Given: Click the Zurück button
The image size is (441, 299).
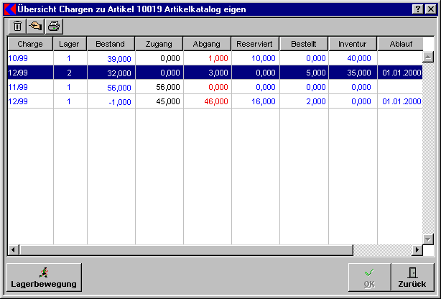Looking at the screenshot, I should (x=412, y=277).
